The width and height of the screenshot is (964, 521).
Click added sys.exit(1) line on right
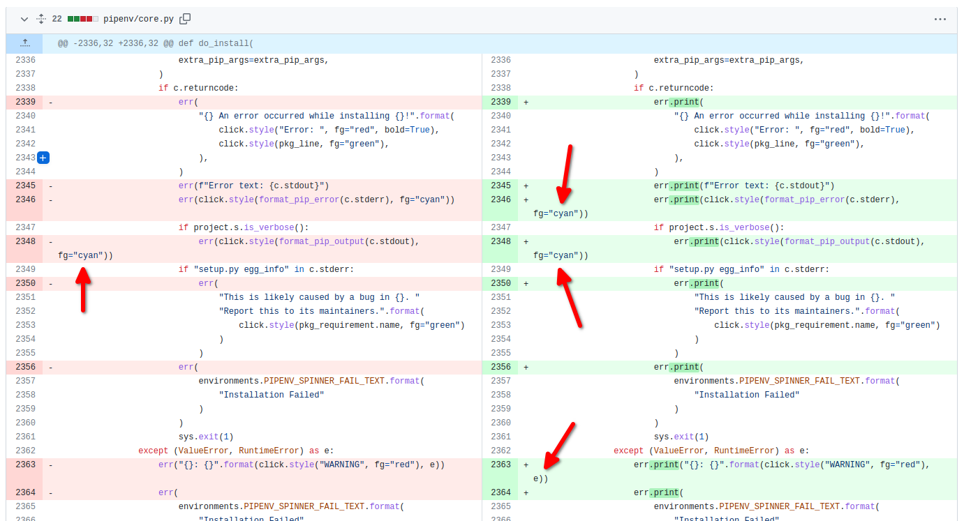(x=681, y=437)
